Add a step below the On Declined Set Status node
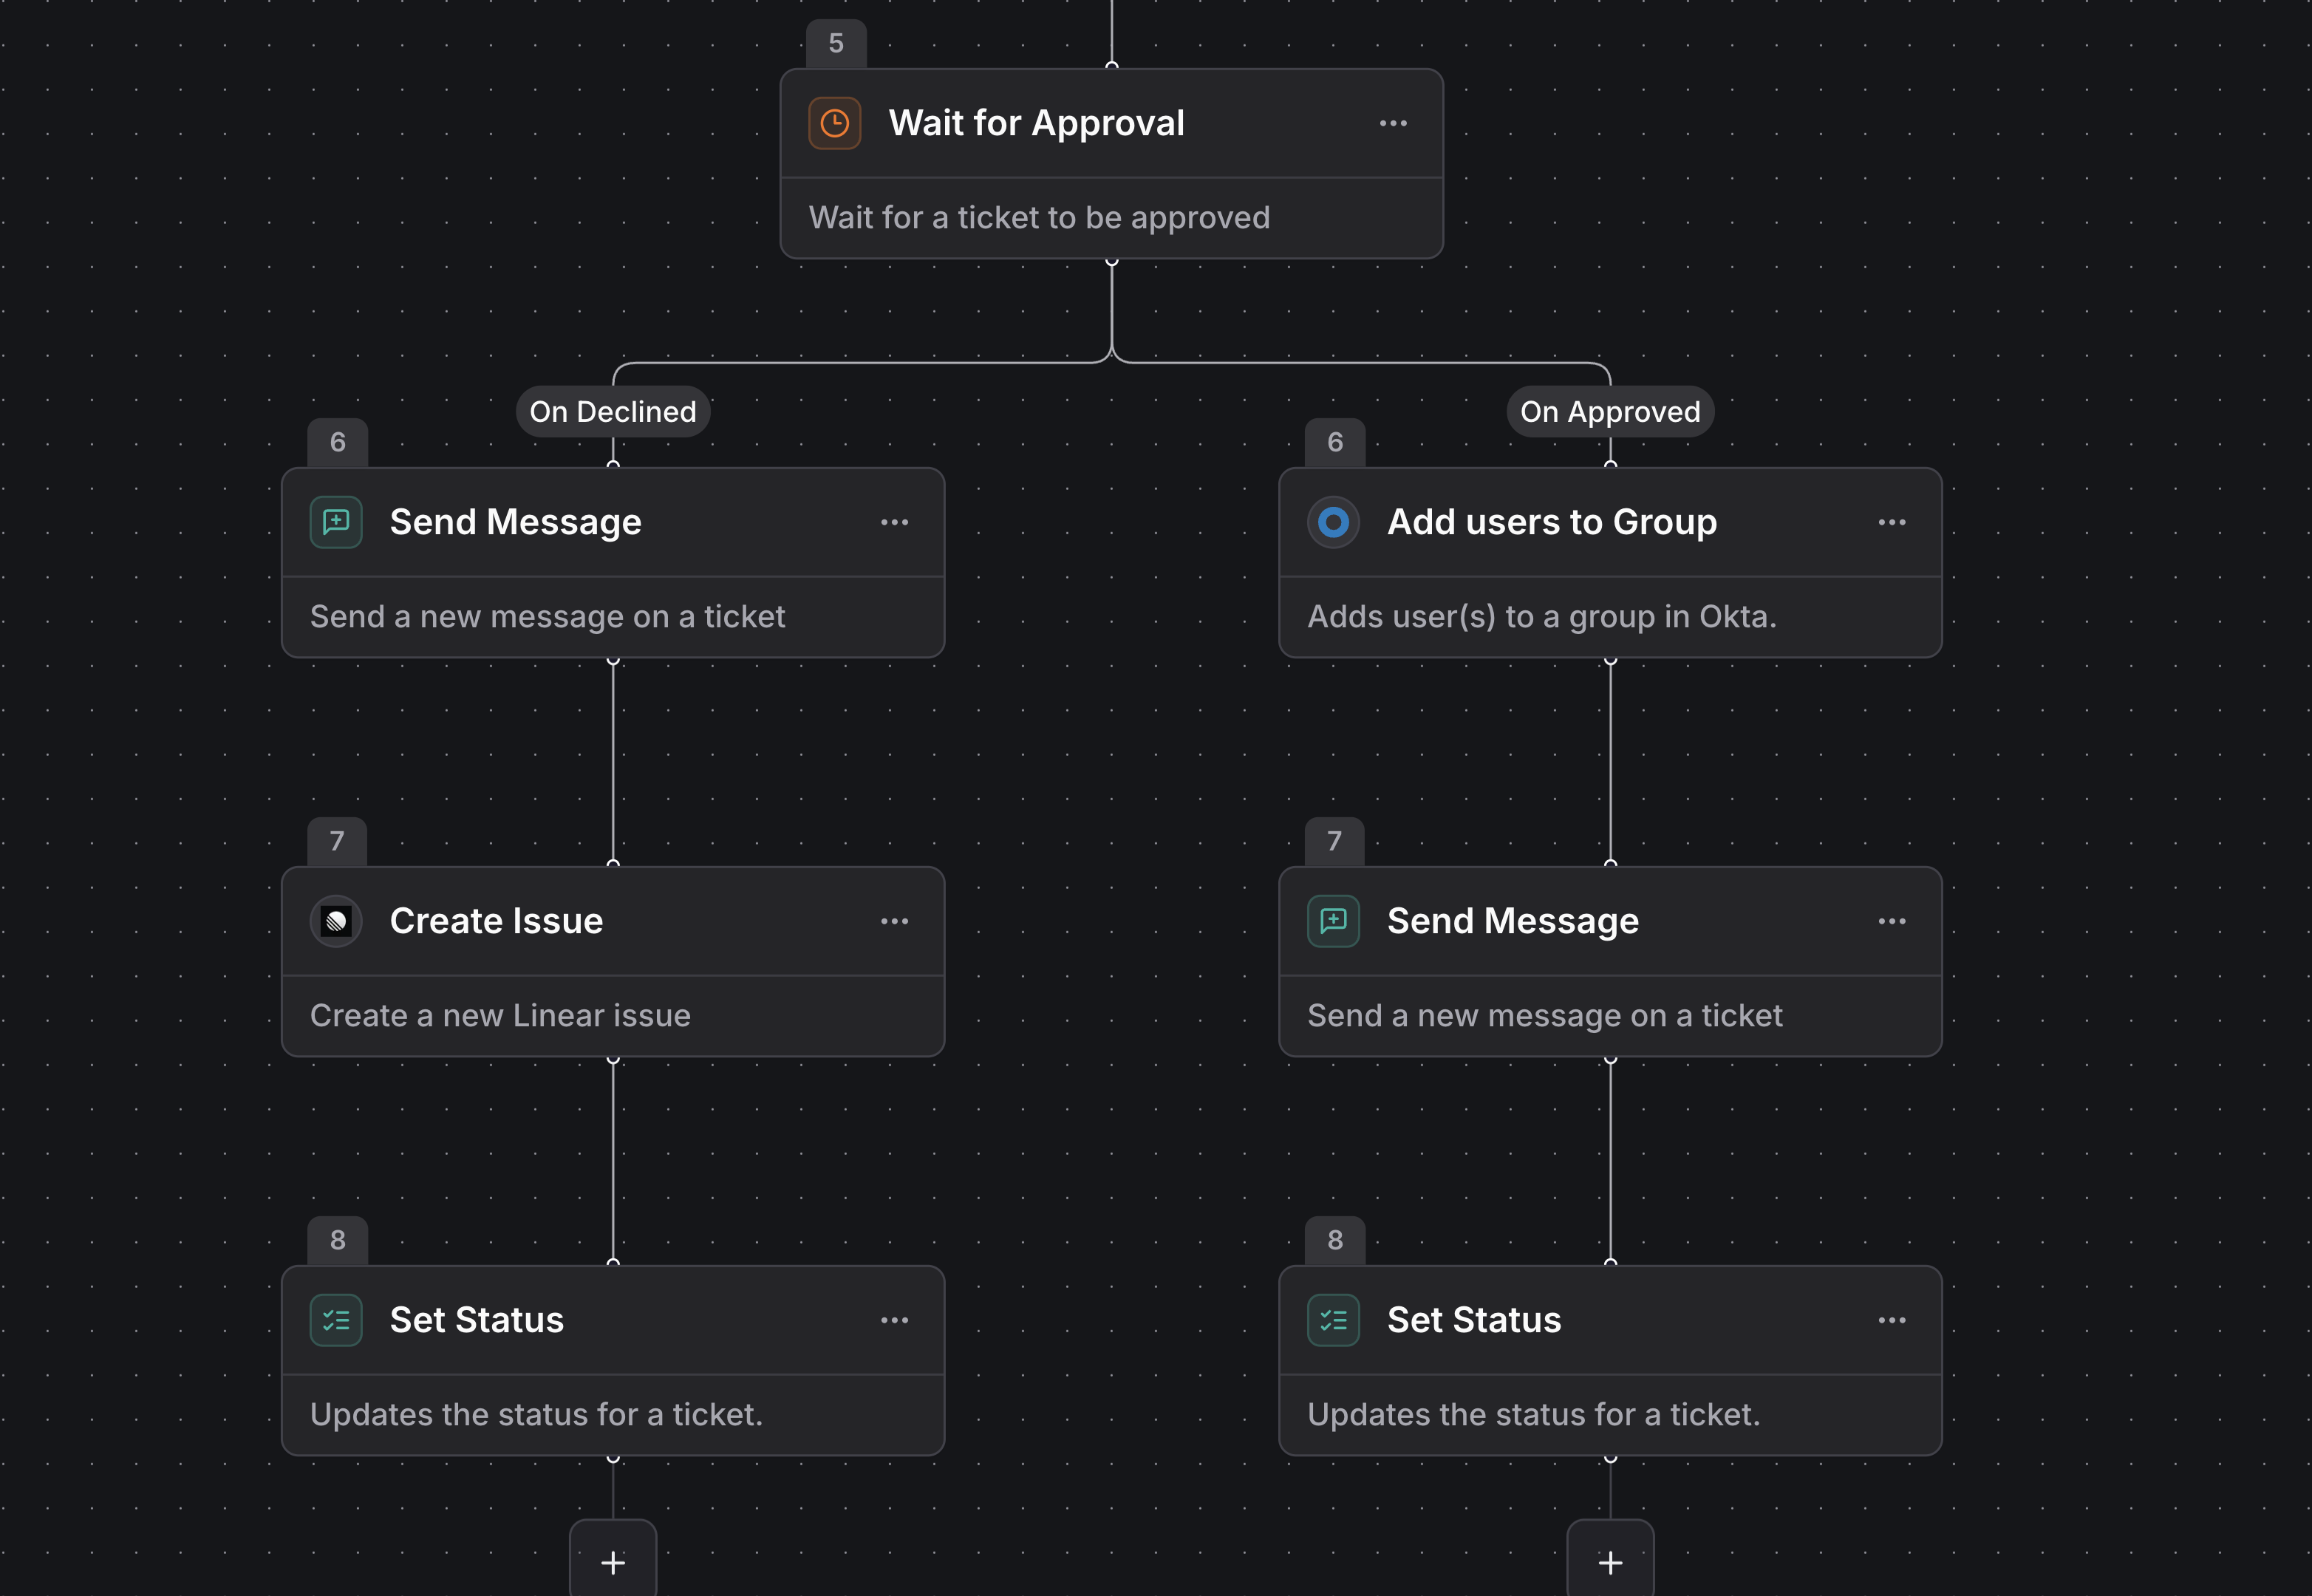This screenshot has width=2312, height=1596. pos(613,1561)
